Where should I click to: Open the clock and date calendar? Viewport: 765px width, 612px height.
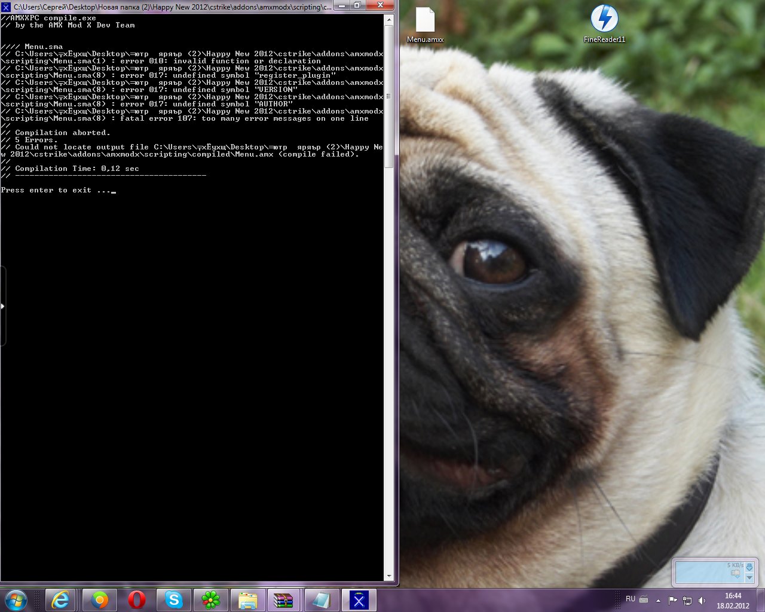[733, 601]
